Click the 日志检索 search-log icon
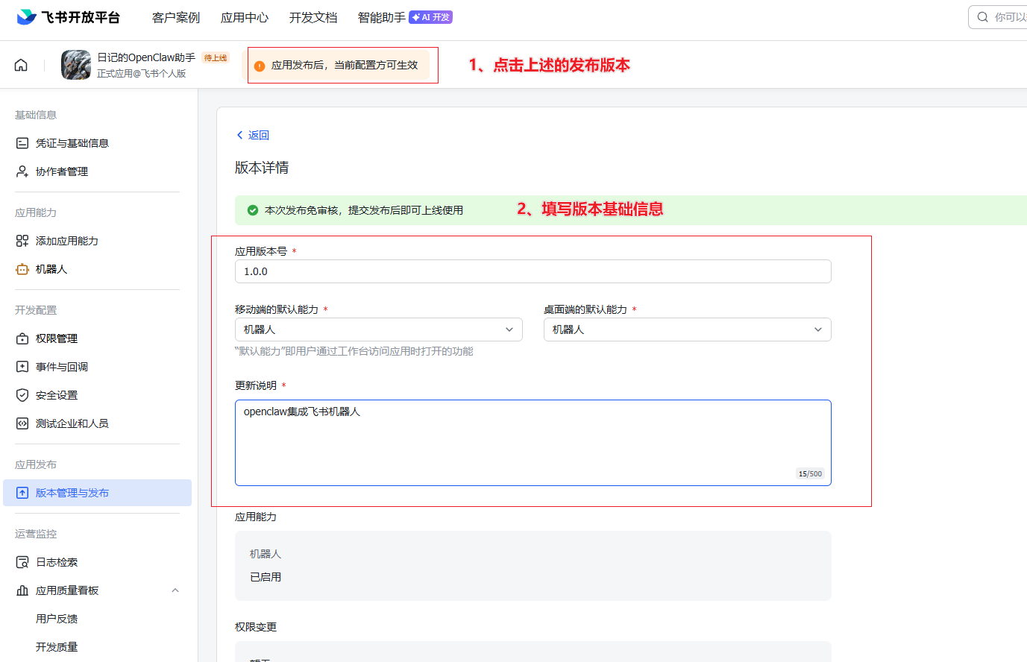This screenshot has height=662, width=1027. (22, 562)
